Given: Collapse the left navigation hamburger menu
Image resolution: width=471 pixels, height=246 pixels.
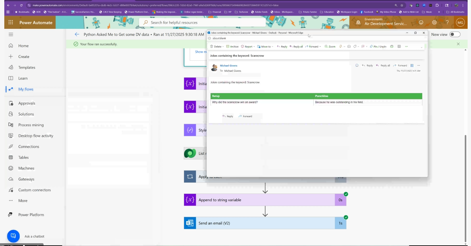Looking at the screenshot, I should 11,34.
